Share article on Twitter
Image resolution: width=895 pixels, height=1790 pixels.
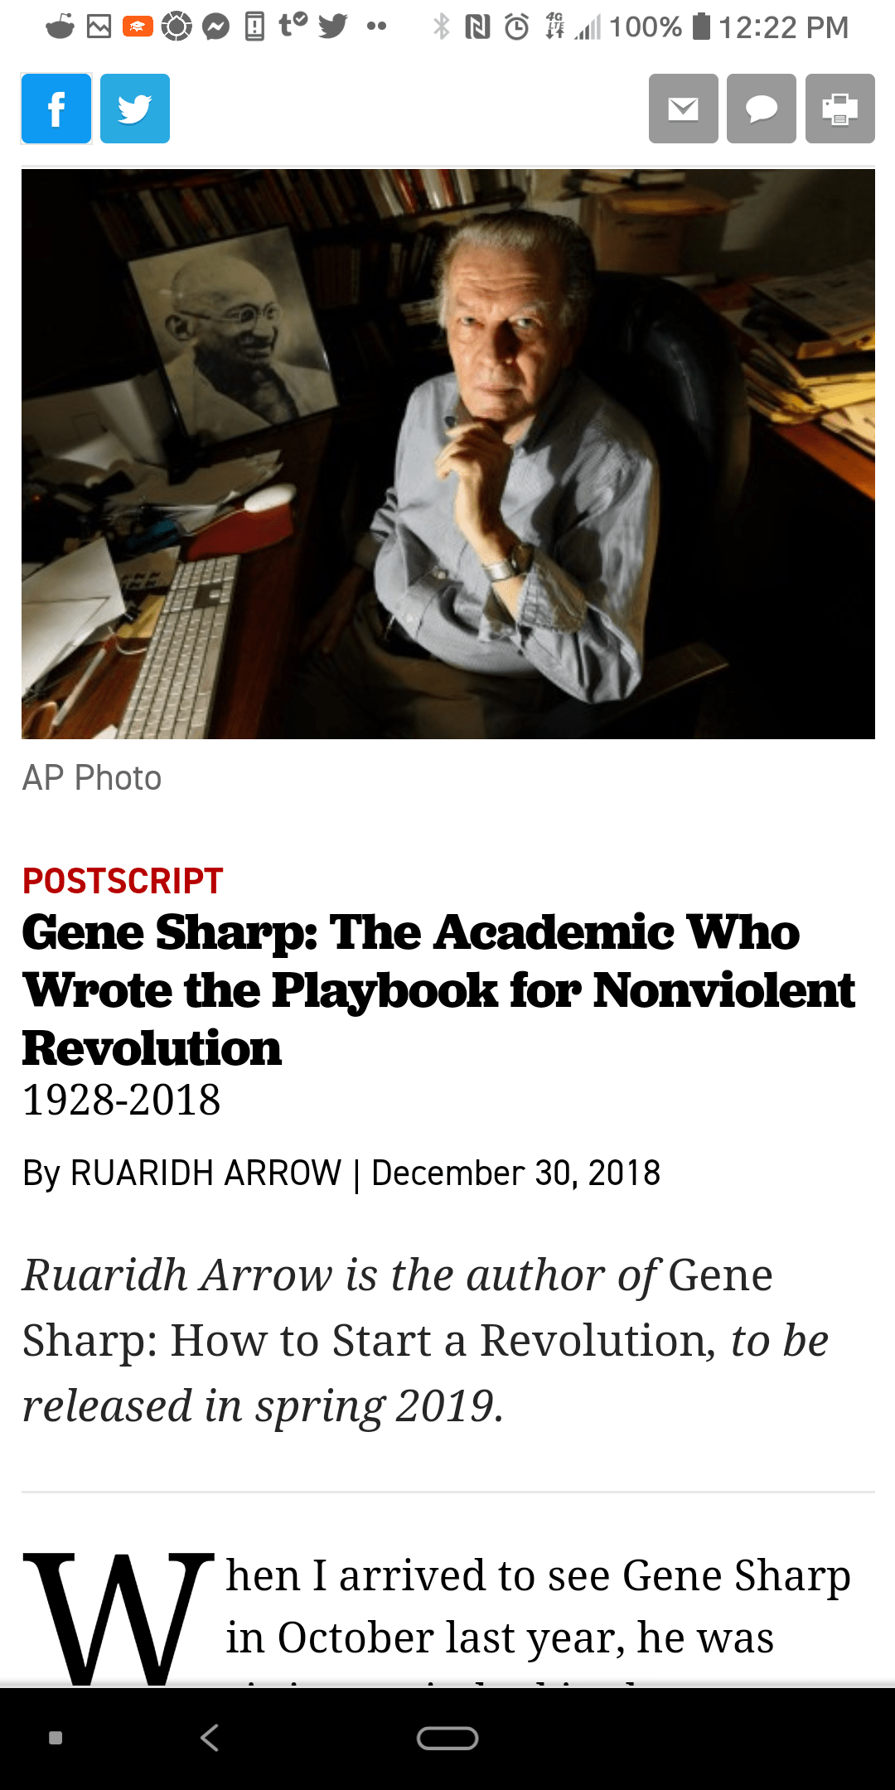tap(135, 109)
